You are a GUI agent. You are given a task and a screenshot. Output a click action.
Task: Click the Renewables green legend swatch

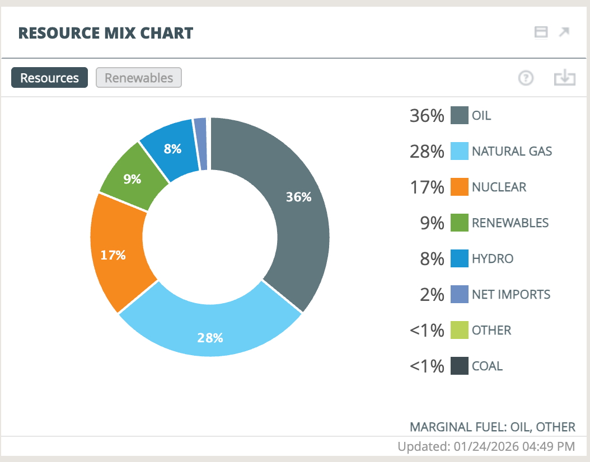click(459, 223)
